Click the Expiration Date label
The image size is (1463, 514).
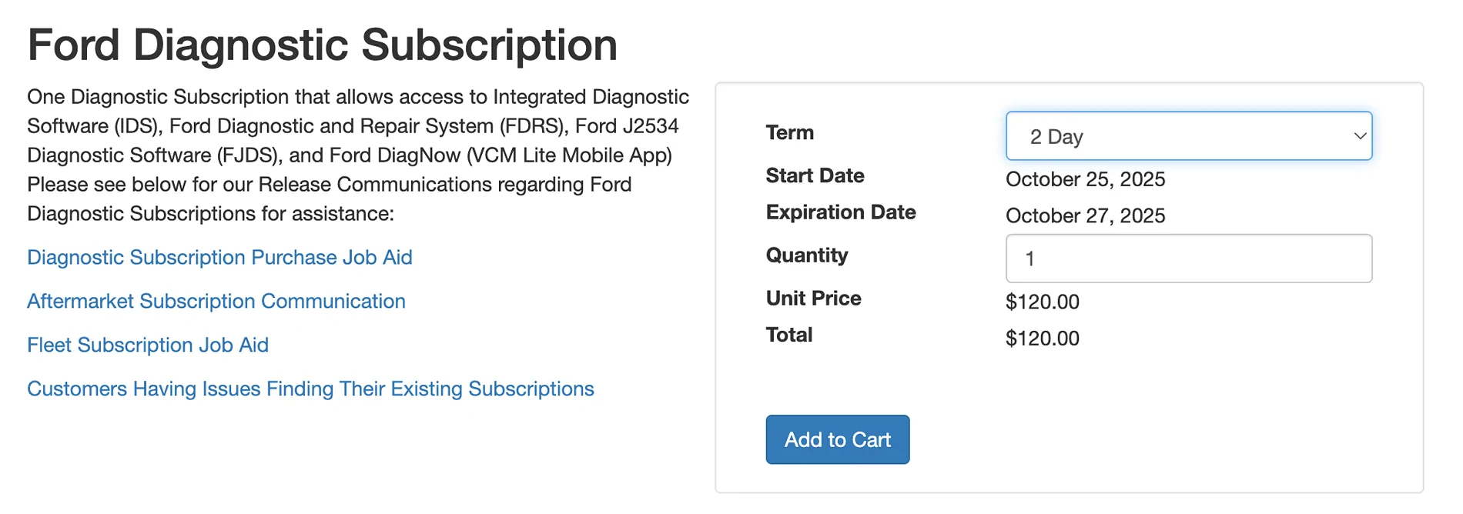point(840,212)
